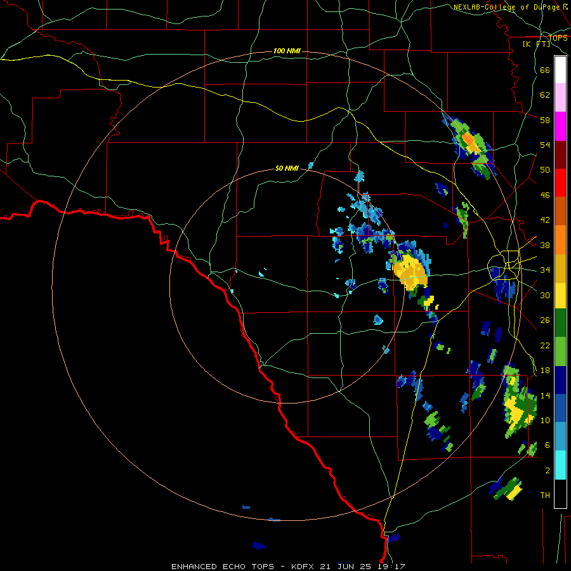Select the light blue legend swatch
This screenshot has width=571, height=571.
tap(560, 436)
